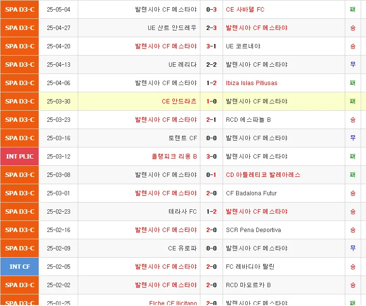The height and width of the screenshot is (306, 366).
Task: Click the 0-1 score on 25-03-08
Action: coord(211,175)
